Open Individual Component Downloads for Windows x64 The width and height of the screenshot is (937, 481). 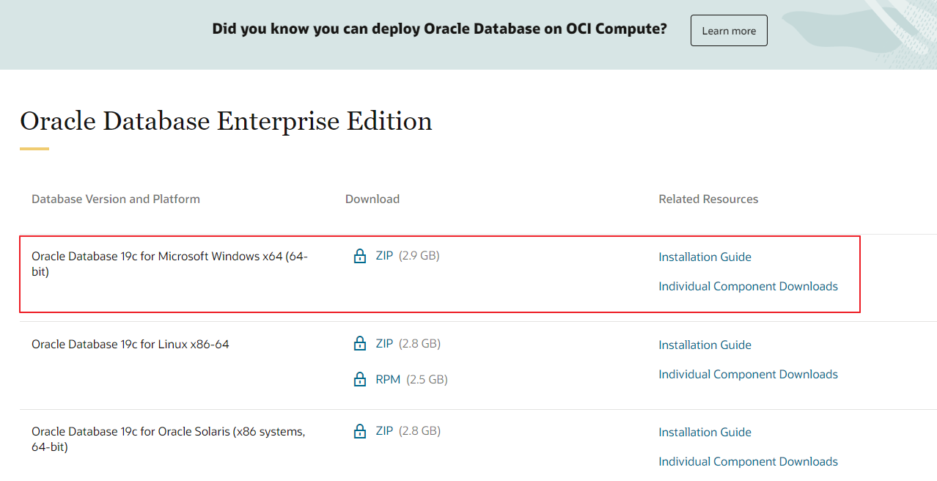(748, 286)
